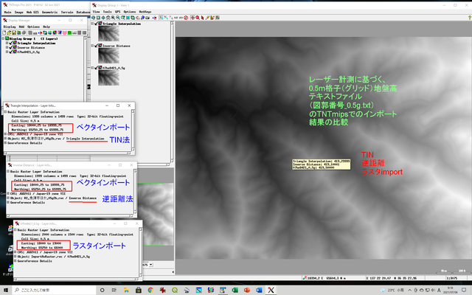Click the pencil sketch tool in View toolbar
The width and height of the screenshot is (472, 295).
pos(207,18)
